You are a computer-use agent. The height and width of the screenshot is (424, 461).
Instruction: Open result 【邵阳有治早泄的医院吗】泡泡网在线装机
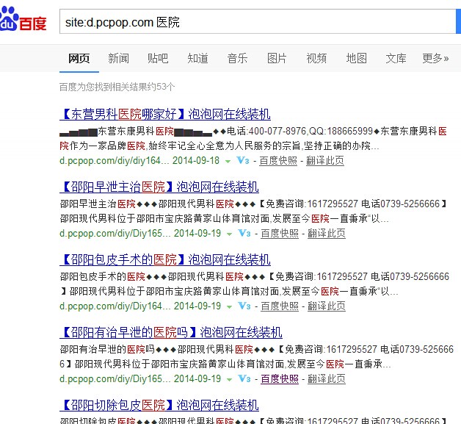tap(171, 332)
